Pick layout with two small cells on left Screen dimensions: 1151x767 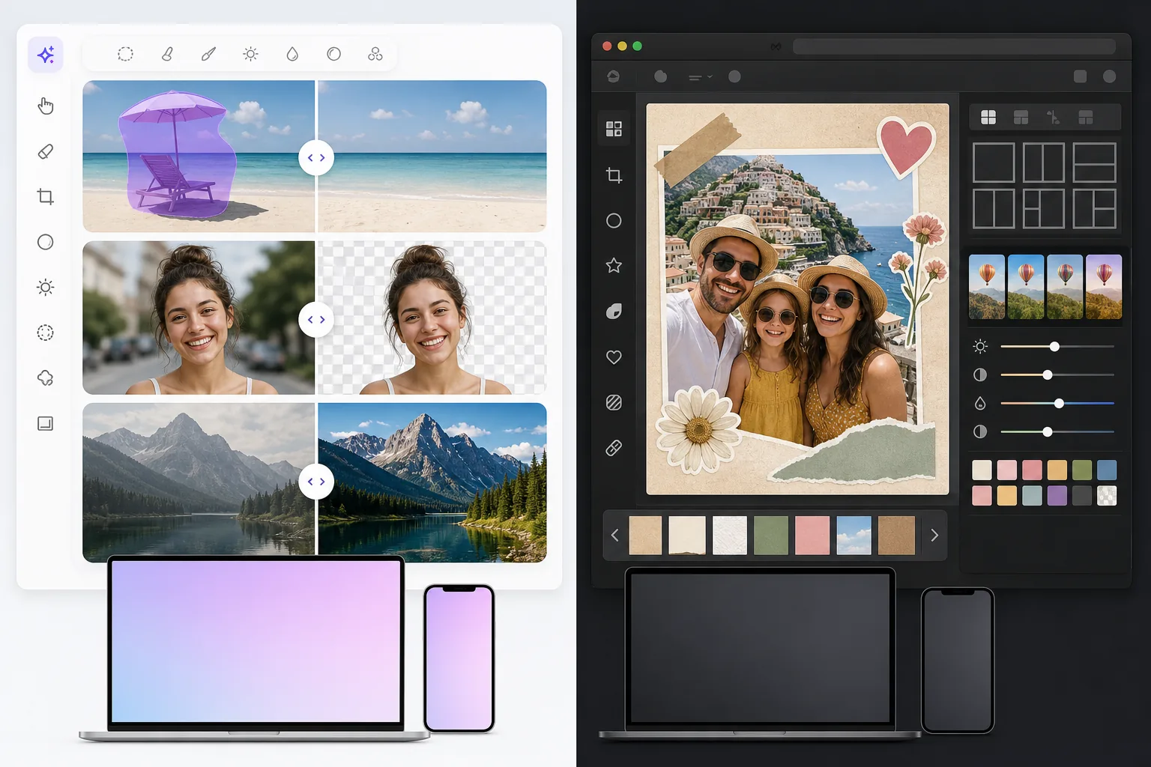click(x=1044, y=208)
